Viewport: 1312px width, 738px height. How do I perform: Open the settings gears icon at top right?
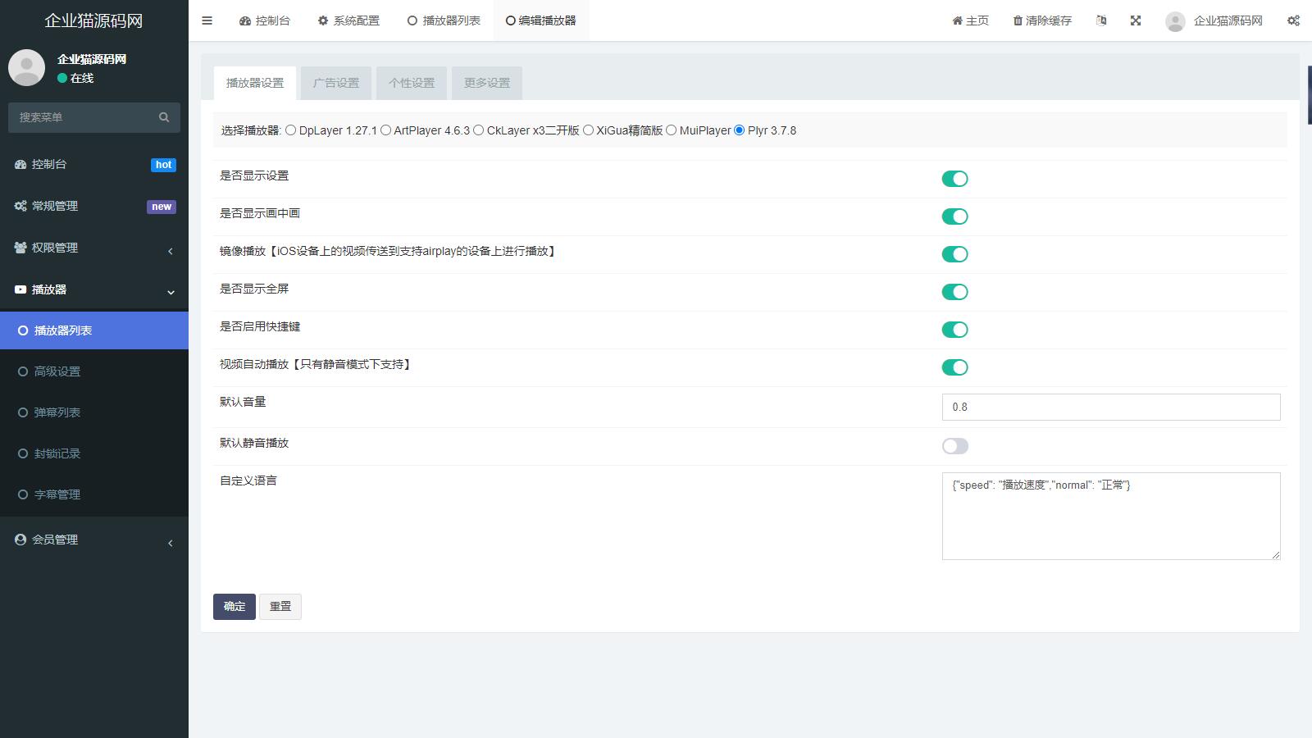click(x=1293, y=20)
